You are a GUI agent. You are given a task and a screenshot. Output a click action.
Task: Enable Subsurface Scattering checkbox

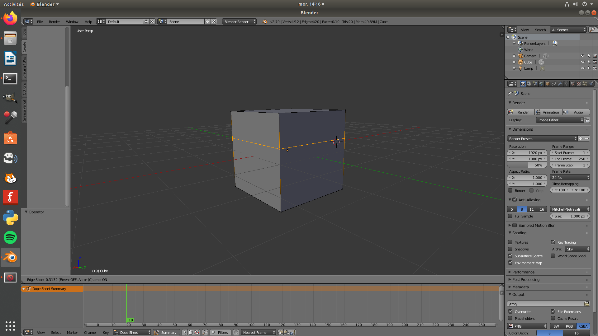click(510, 256)
